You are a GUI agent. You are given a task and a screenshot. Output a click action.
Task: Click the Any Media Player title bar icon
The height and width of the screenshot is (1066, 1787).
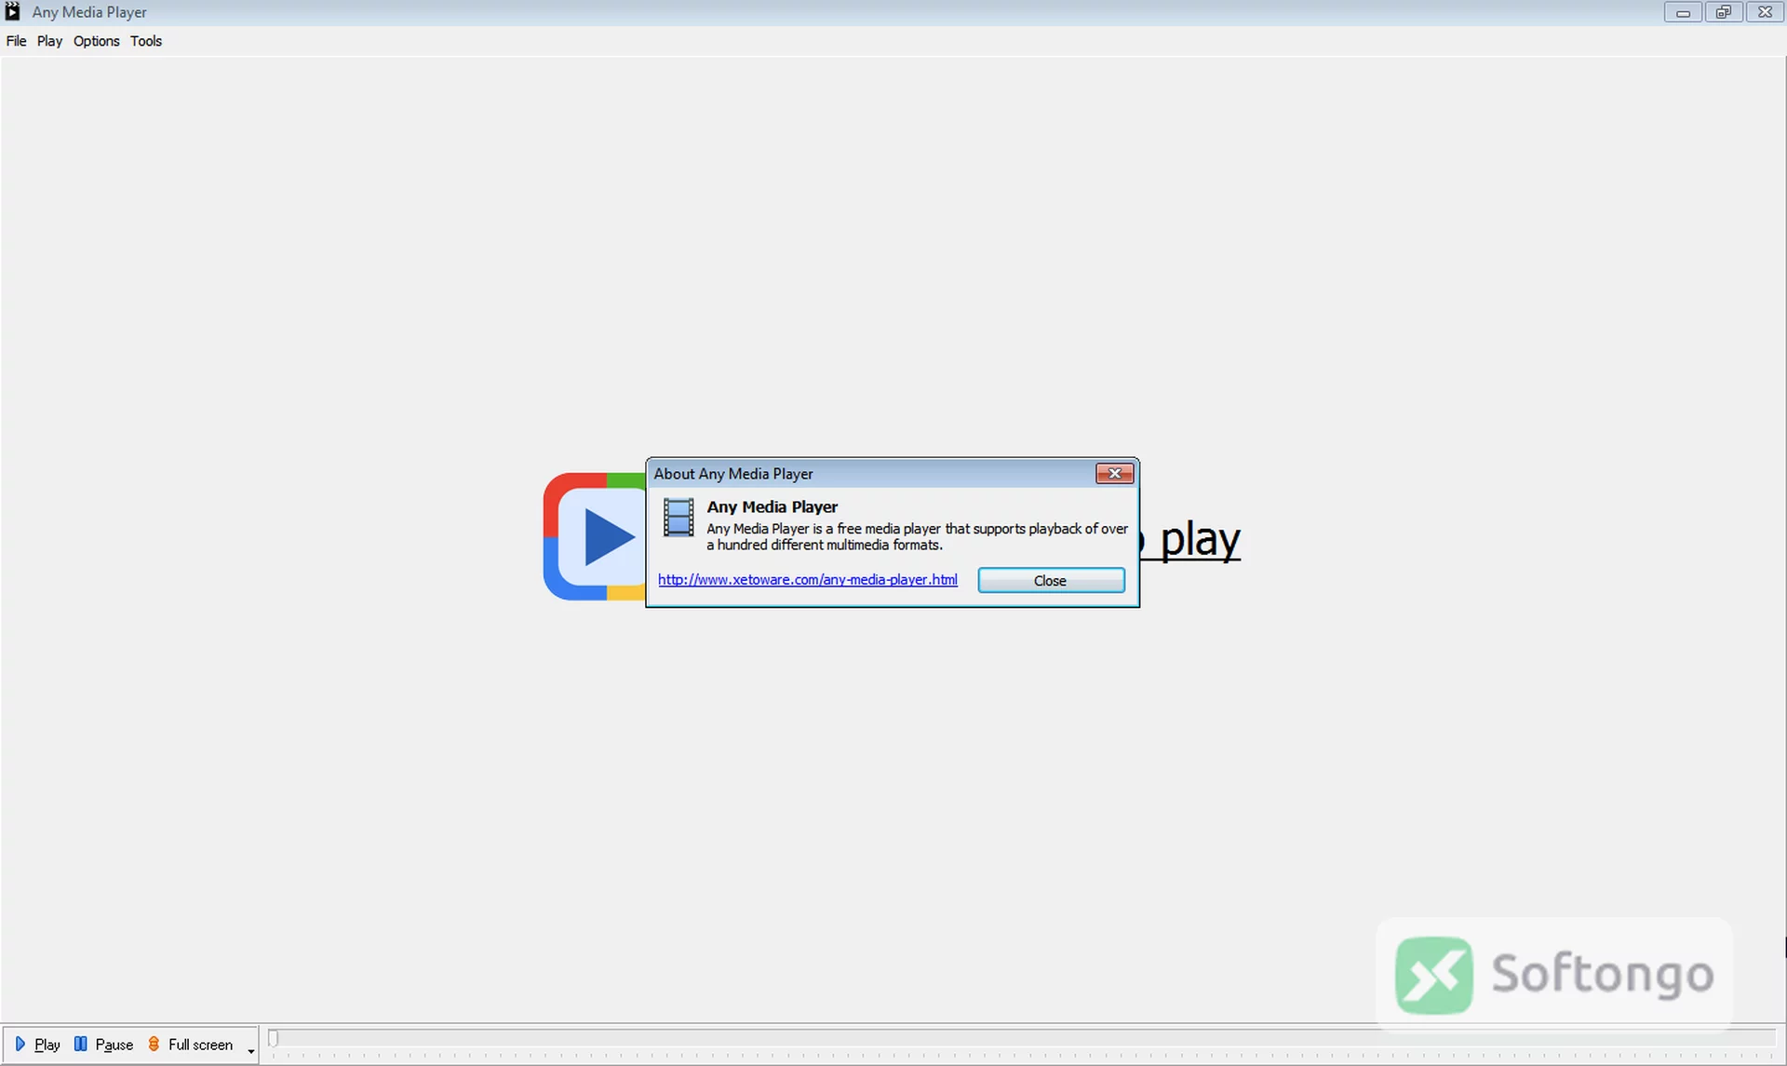(12, 12)
